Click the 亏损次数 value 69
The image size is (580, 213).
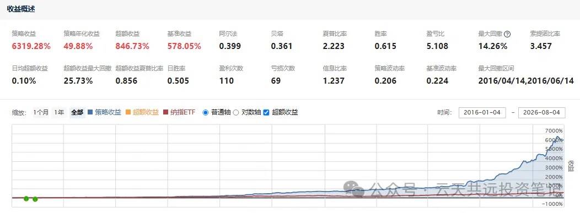pos(276,80)
